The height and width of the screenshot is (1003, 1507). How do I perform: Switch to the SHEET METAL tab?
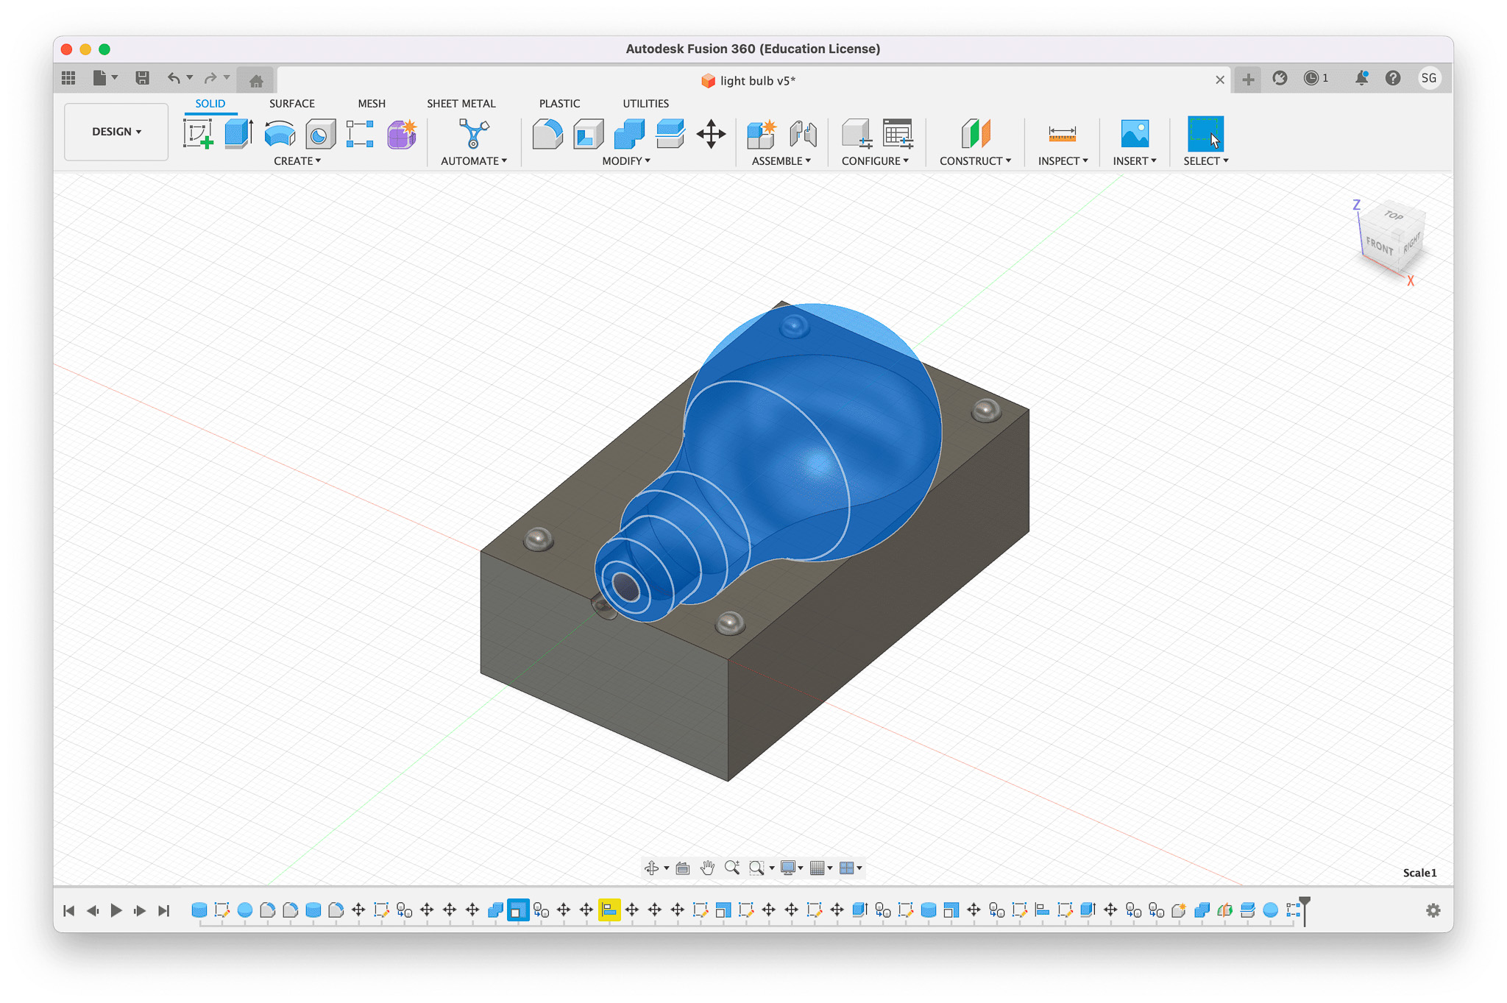point(461,104)
